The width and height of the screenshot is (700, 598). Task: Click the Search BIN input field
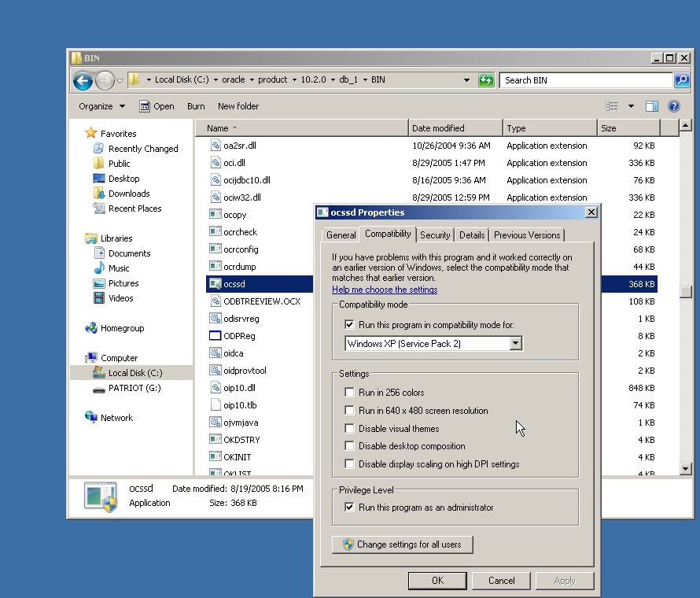coord(586,80)
